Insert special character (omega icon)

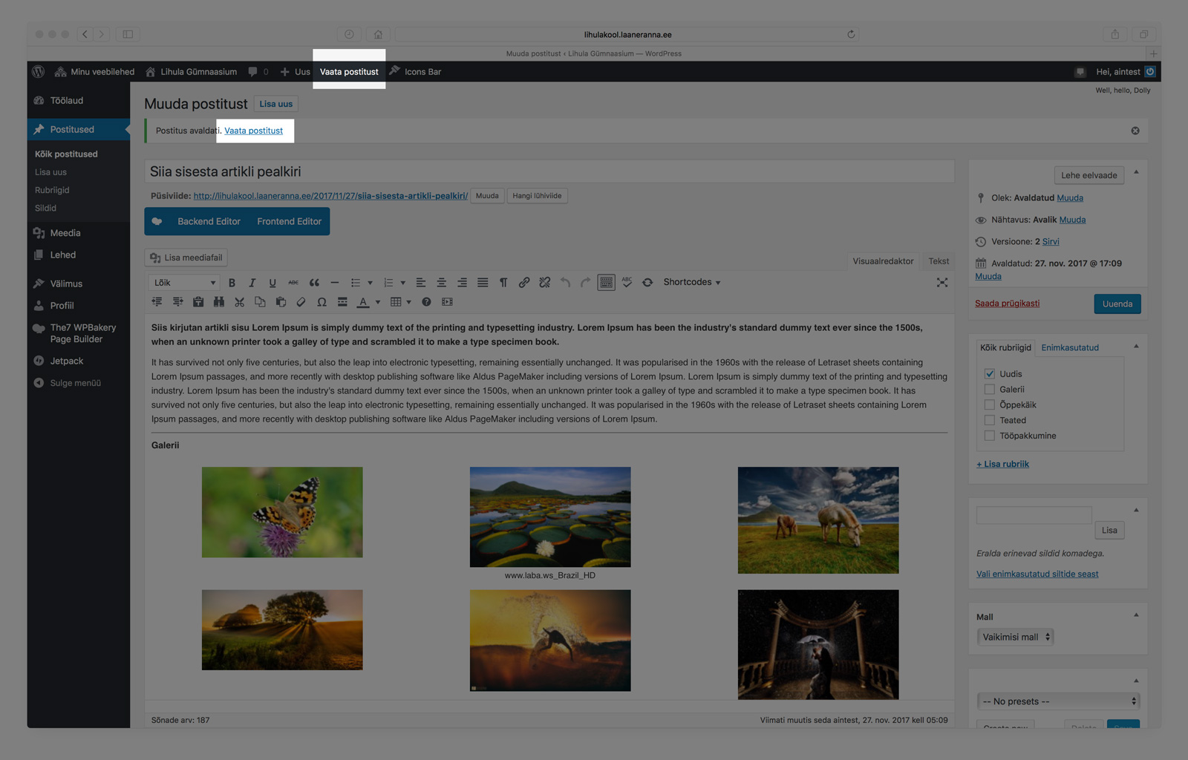pyautogui.click(x=322, y=302)
